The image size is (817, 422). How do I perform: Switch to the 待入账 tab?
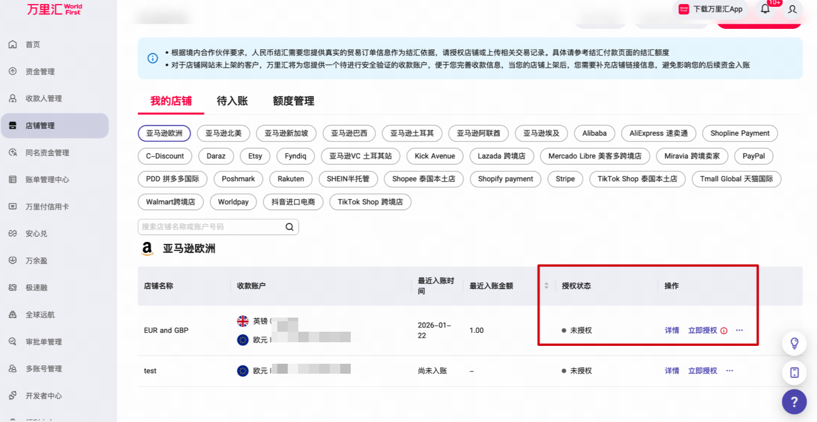(232, 101)
